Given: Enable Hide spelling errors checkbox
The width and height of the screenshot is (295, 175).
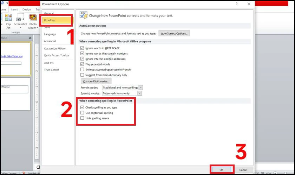Looking at the screenshot, I should coord(82,118).
